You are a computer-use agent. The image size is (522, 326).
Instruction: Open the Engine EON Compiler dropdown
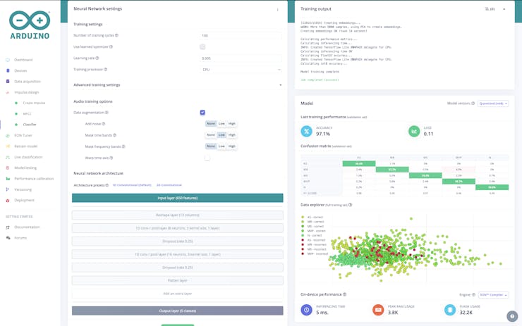[x=493, y=295]
